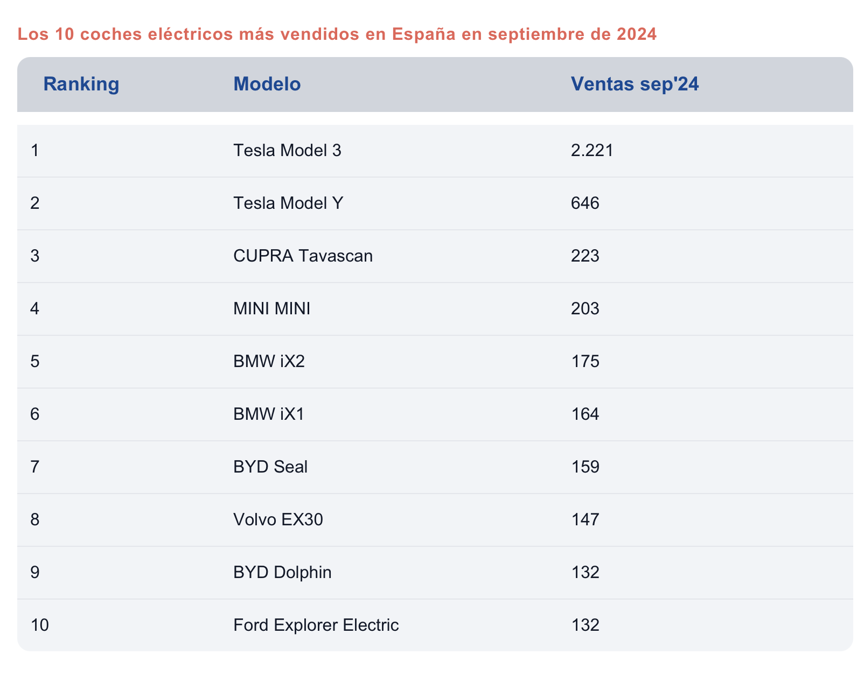This screenshot has width=864, height=676.
Task: Click the 147 sales value
Action: [585, 519]
